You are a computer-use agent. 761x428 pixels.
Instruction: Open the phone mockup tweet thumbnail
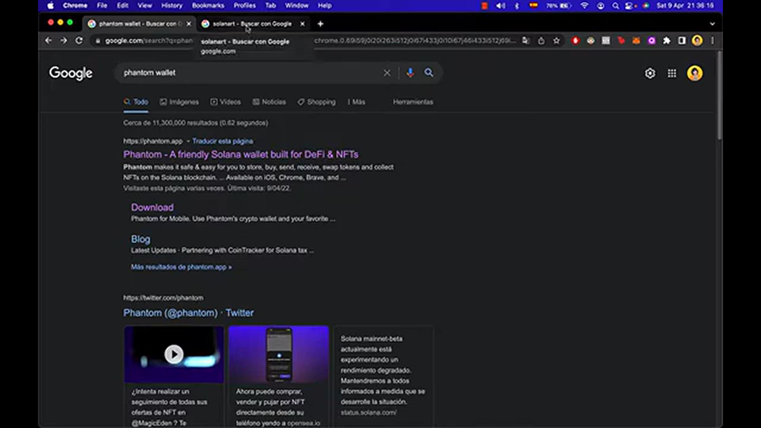279,354
